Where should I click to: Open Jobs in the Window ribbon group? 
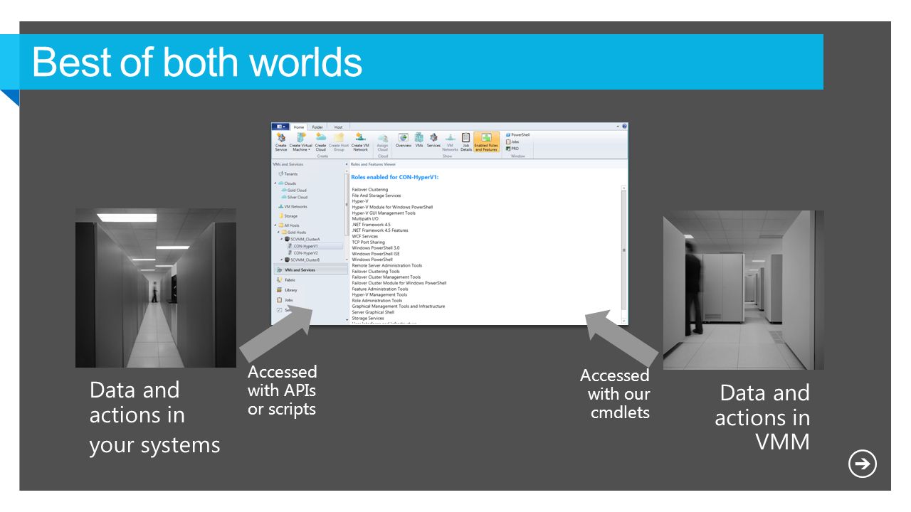513,142
